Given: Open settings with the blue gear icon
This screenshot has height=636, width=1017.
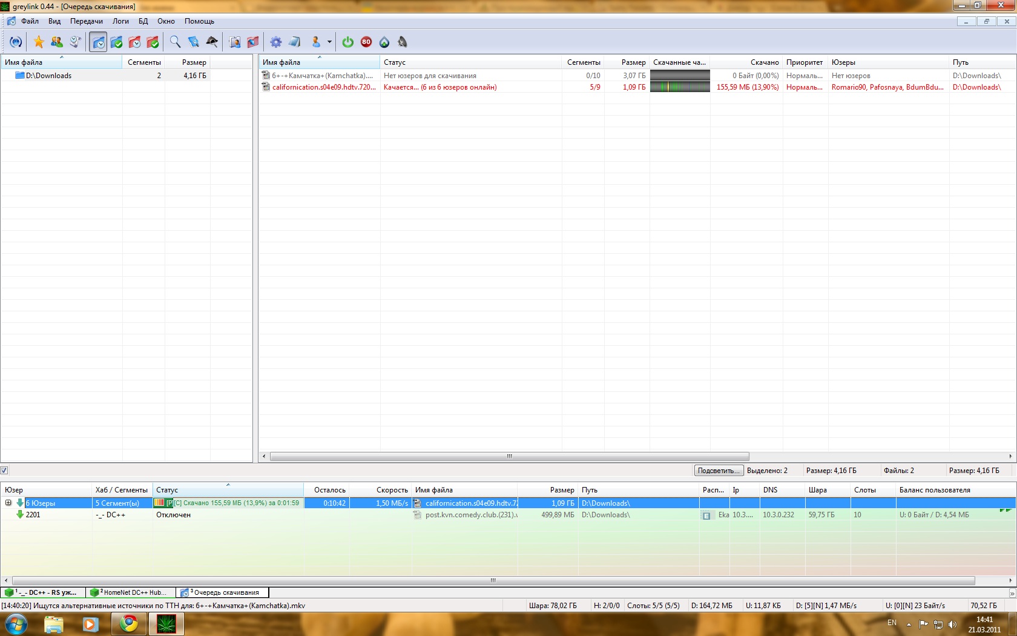Looking at the screenshot, I should click(x=275, y=42).
